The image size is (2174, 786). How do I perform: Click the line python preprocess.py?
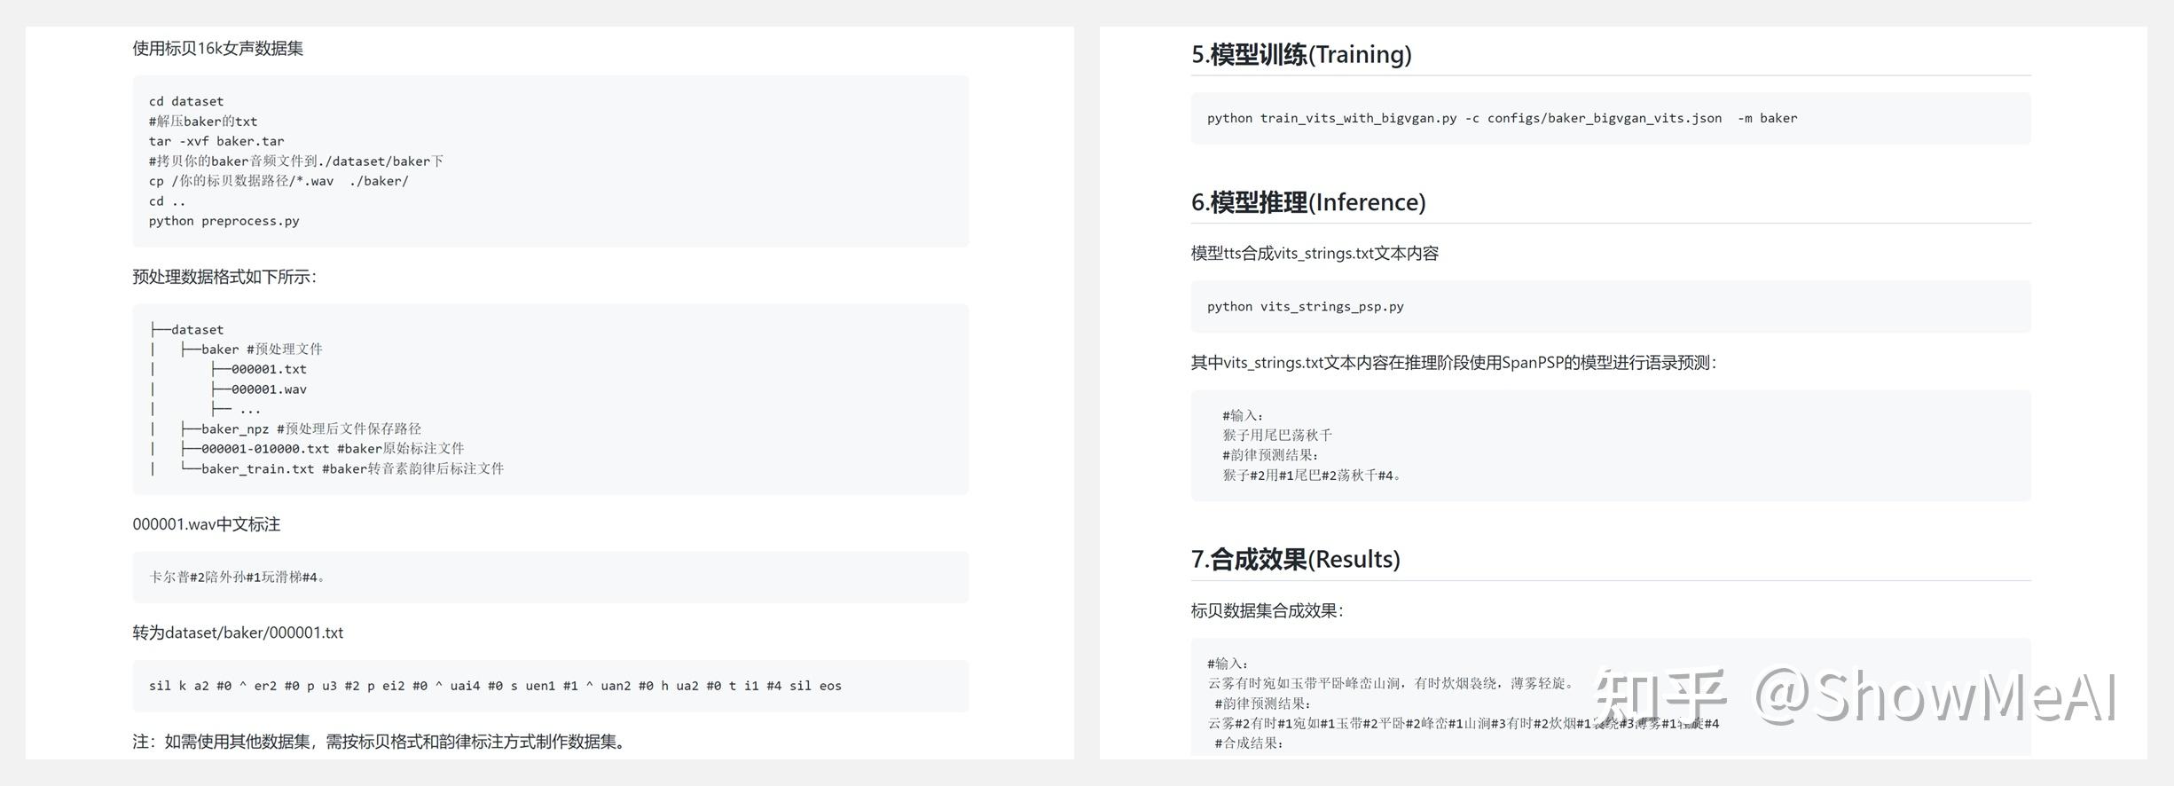pyautogui.click(x=224, y=221)
